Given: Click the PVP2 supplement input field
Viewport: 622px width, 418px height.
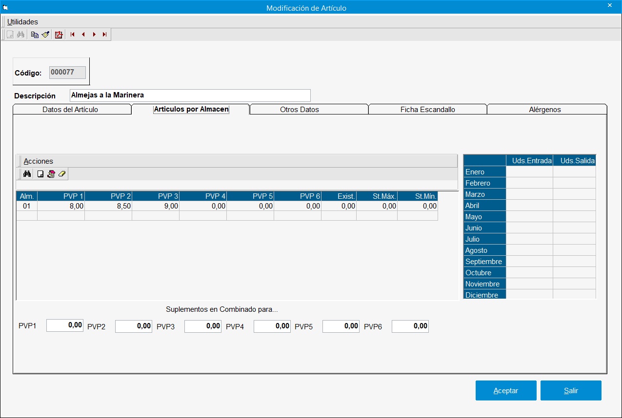Looking at the screenshot, I should (x=134, y=326).
